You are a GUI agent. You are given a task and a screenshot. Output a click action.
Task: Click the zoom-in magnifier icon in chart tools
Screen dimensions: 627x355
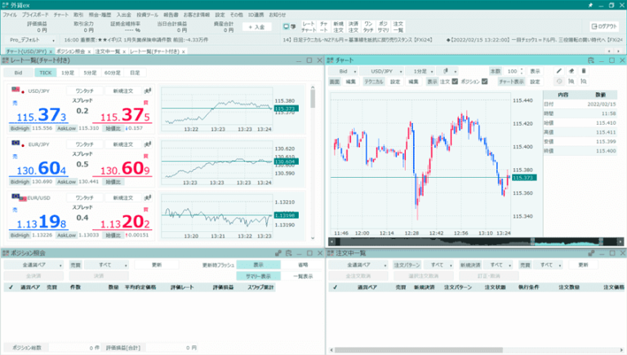pyautogui.click(x=571, y=82)
